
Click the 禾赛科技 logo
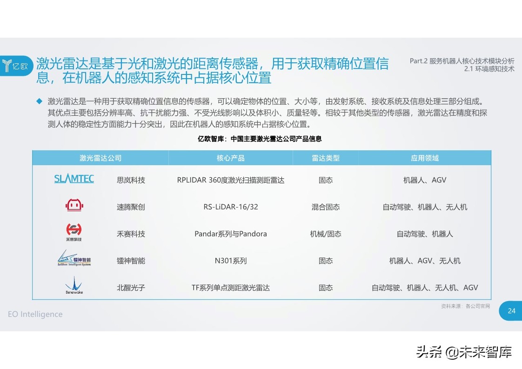(x=74, y=231)
